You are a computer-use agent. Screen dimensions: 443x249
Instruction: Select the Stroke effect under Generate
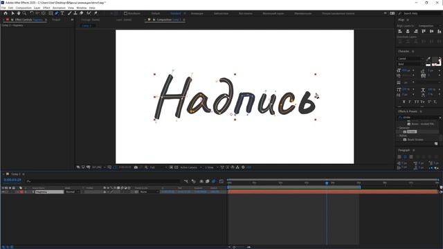[x=412, y=132]
